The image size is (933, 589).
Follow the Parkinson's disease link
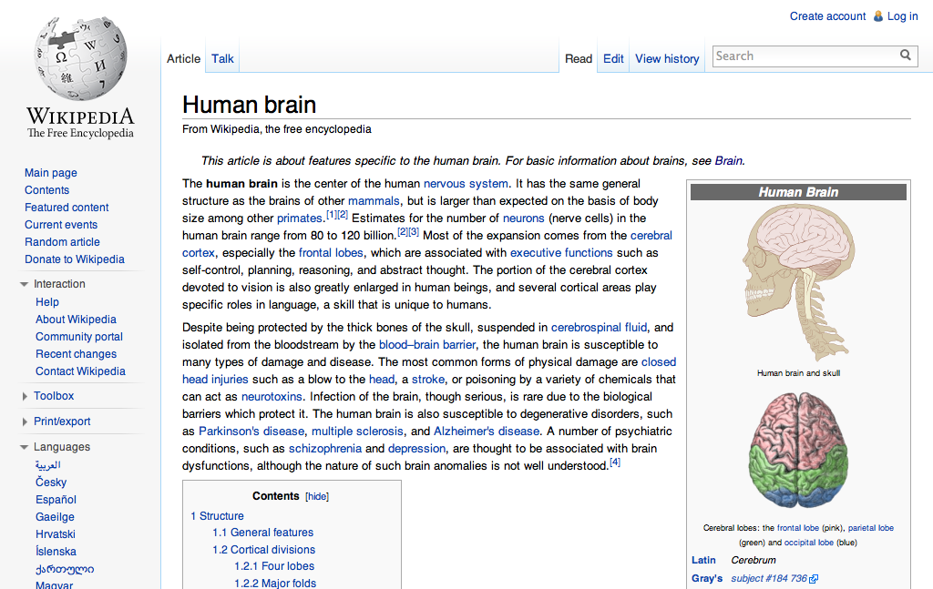pyautogui.click(x=251, y=431)
